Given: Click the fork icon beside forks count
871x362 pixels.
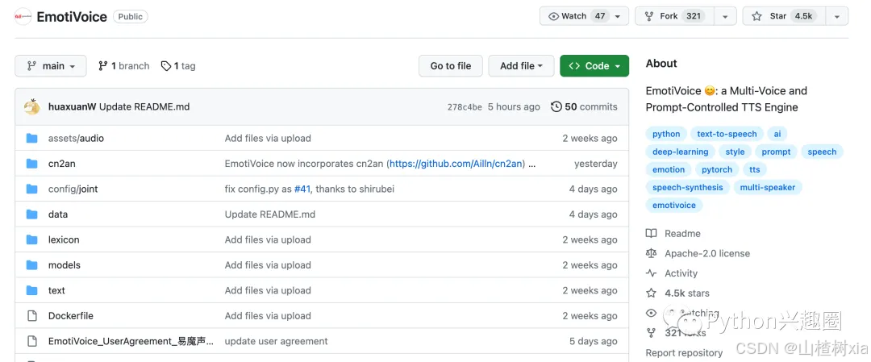Looking at the screenshot, I should (651, 333).
